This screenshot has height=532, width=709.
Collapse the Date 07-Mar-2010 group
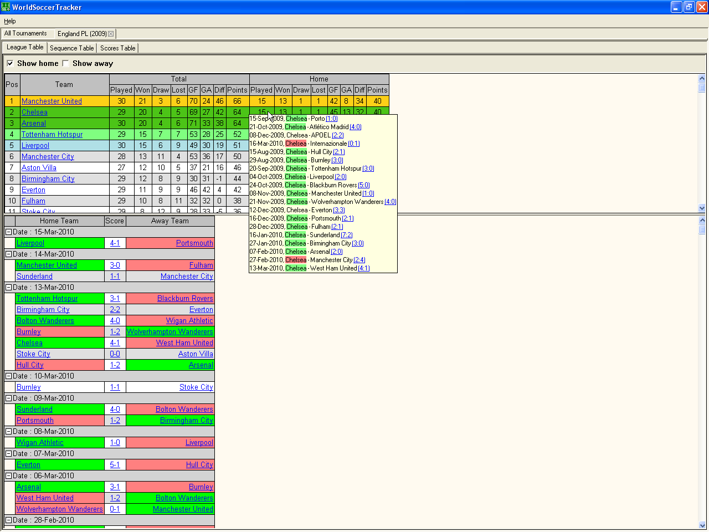point(8,454)
